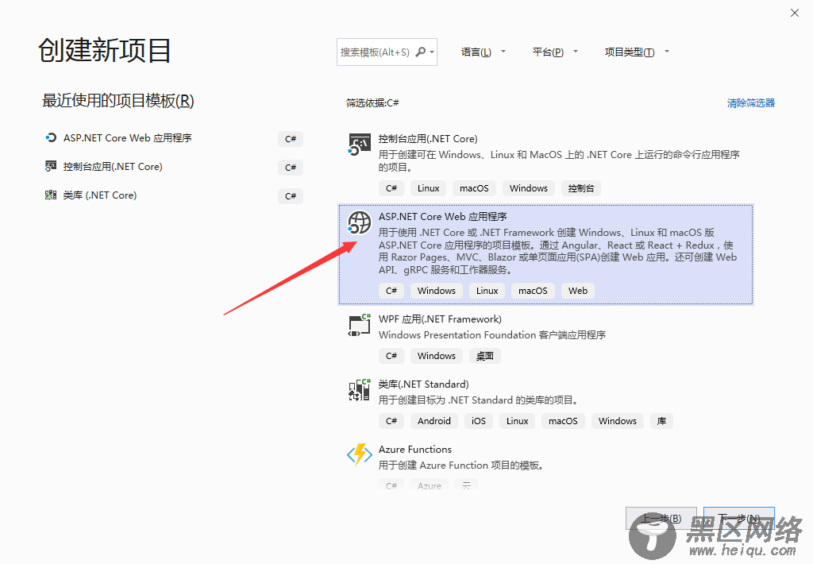This screenshot has width=813, height=564.
Task: Click the 桌面 tag under WPF template
Action: (485, 356)
